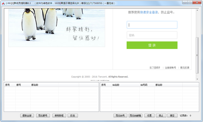203x122 pixels.
Task: Open the 注册新帐号 link
Action: coord(171,67)
